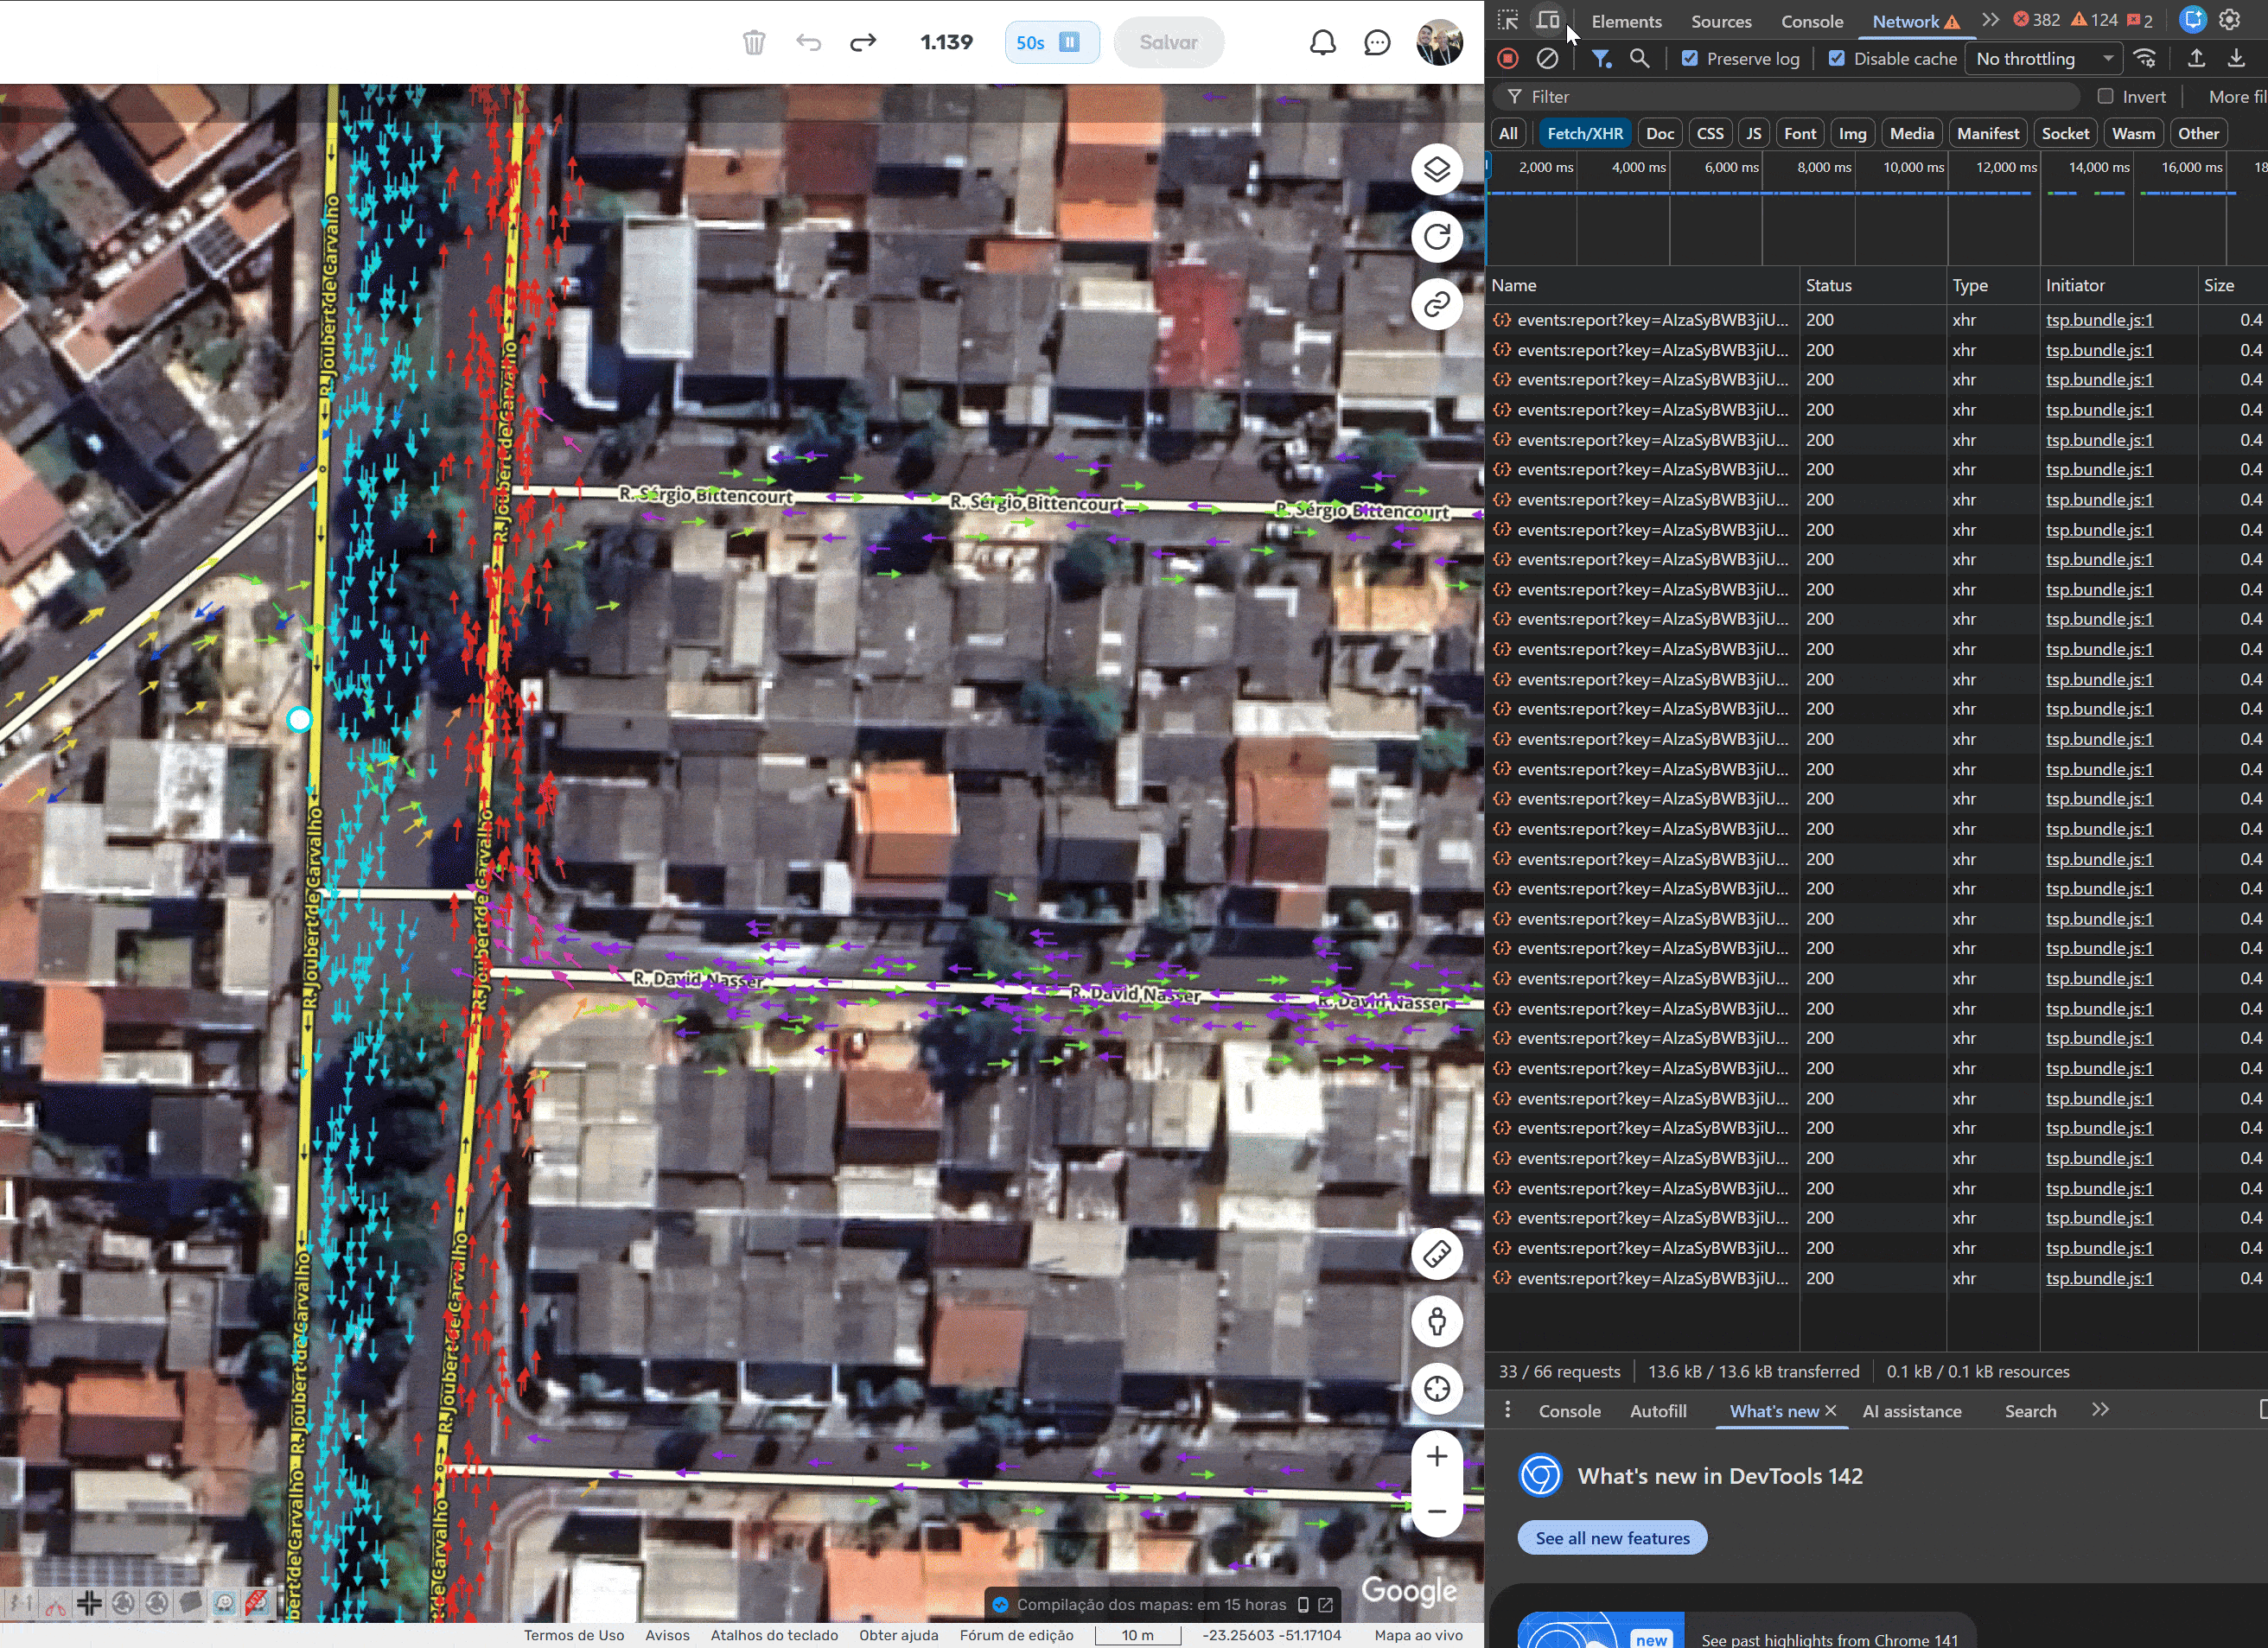Toggle the Preserve log checkbox
Screen dimensions: 2268x1648
coord(1690,58)
